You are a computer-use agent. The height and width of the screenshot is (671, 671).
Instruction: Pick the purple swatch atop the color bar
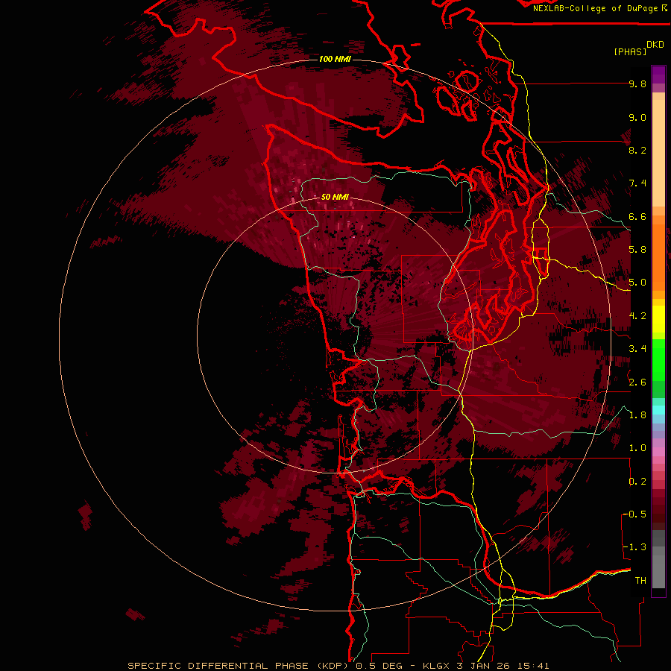coord(658,75)
